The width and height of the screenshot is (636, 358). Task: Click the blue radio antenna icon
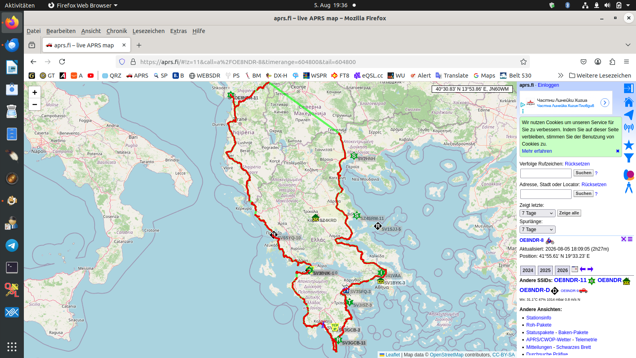[x=628, y=128]
